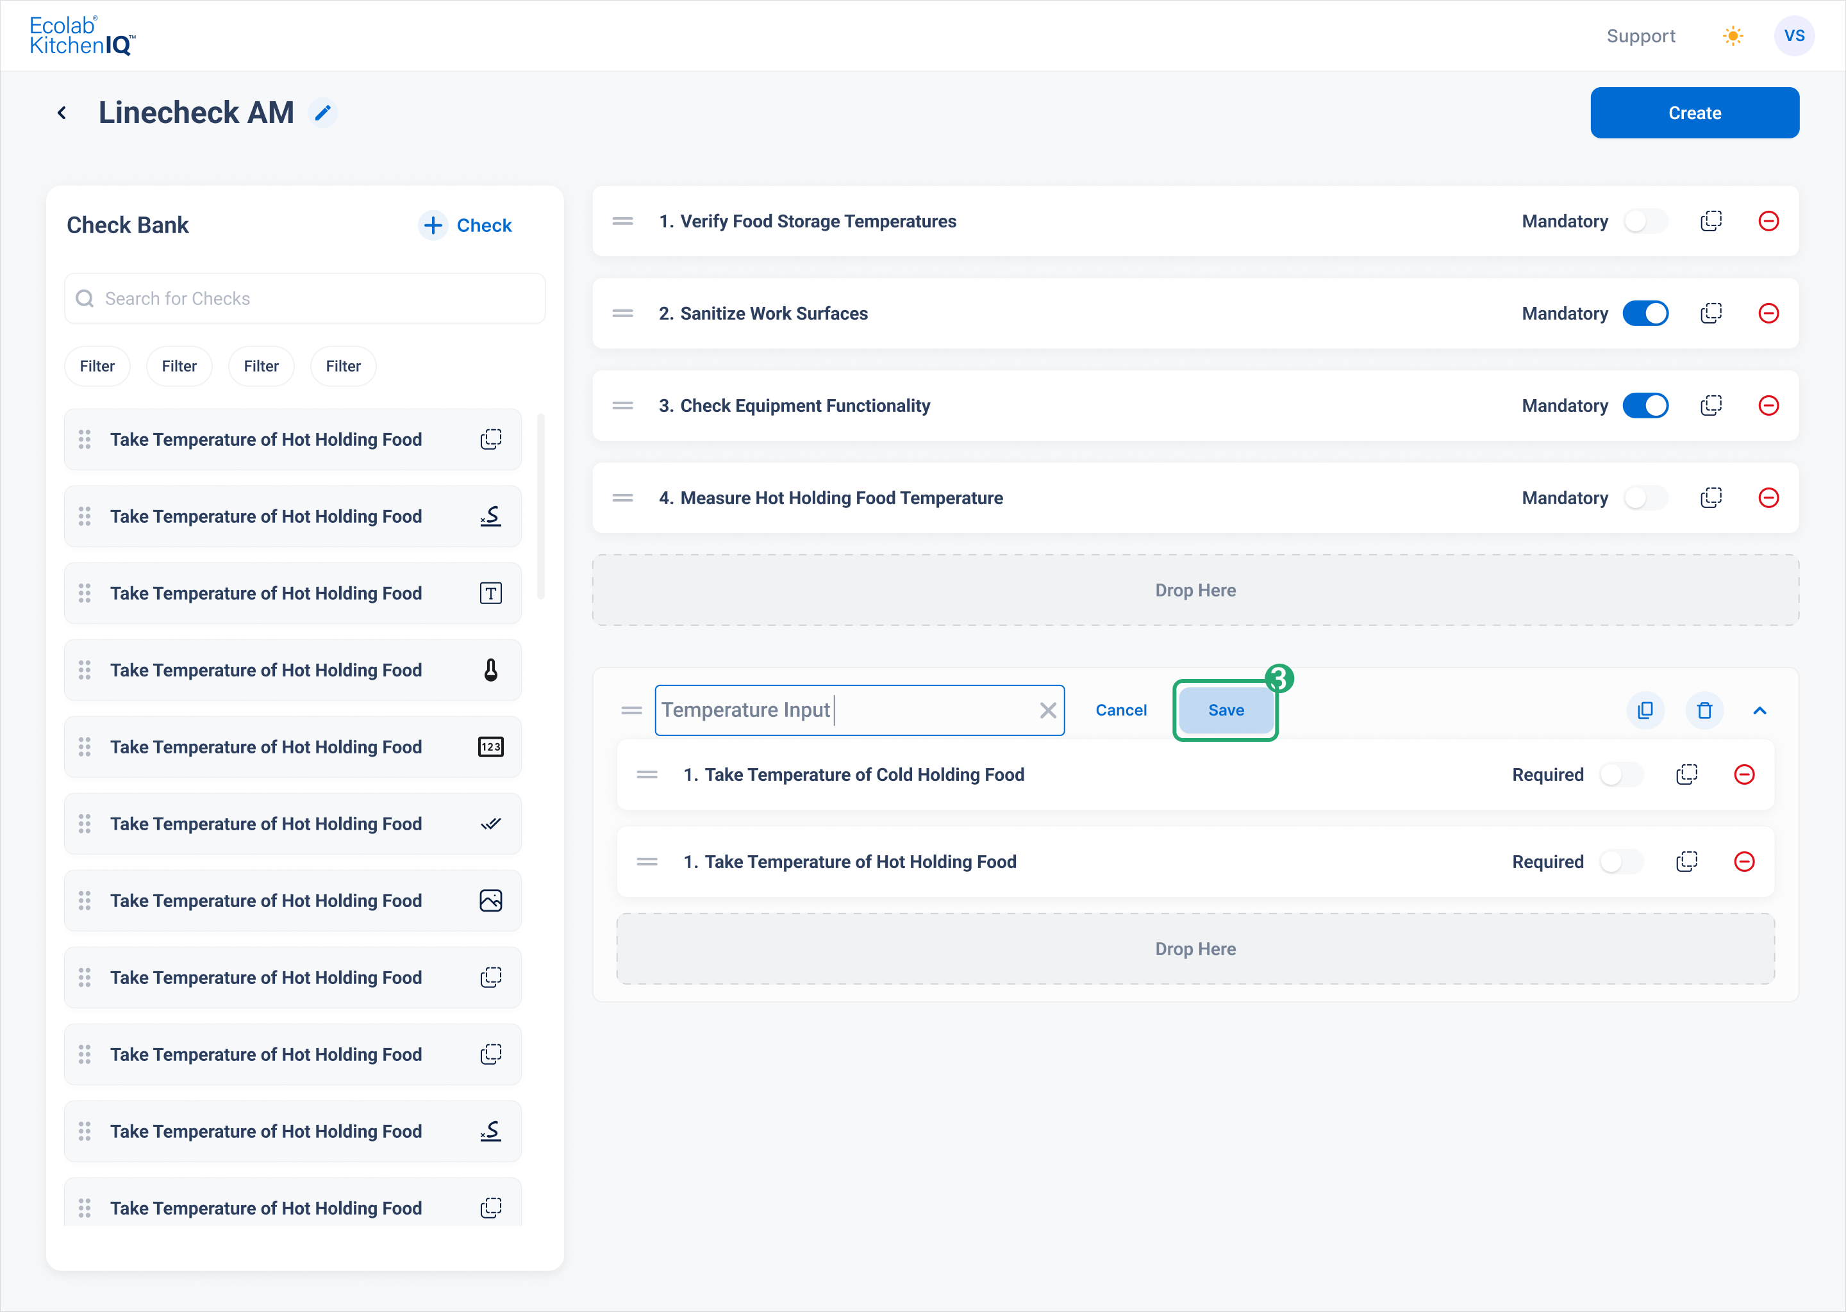
Task: Remove the Take Temperature of Cold Holding Food item
Action: tap(1744, 775)
